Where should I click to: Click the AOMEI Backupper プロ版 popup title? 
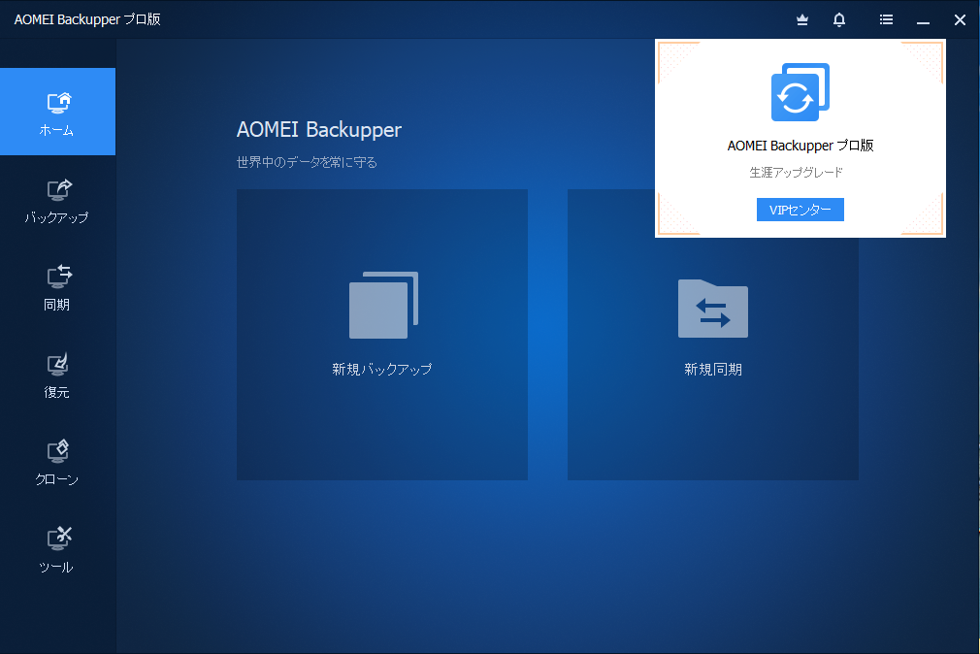(800, 146)
